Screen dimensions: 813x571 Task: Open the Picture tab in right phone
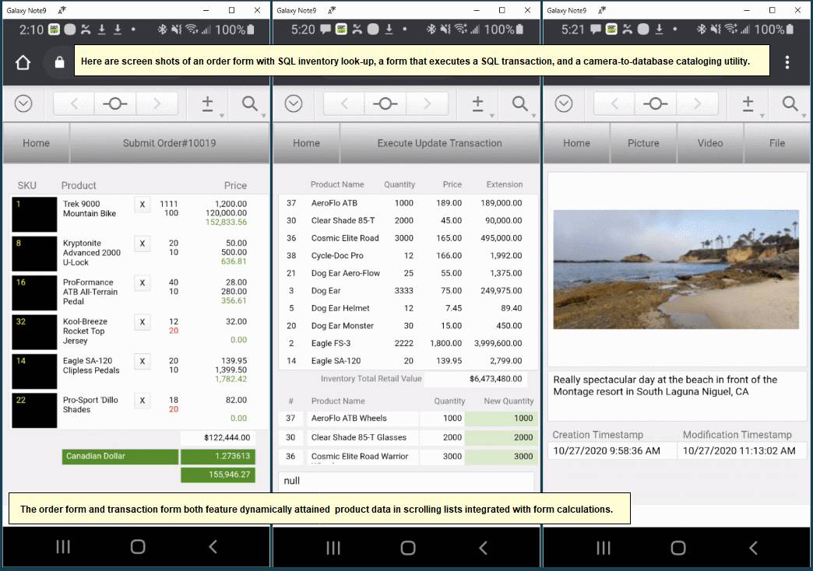pos(643,143)
